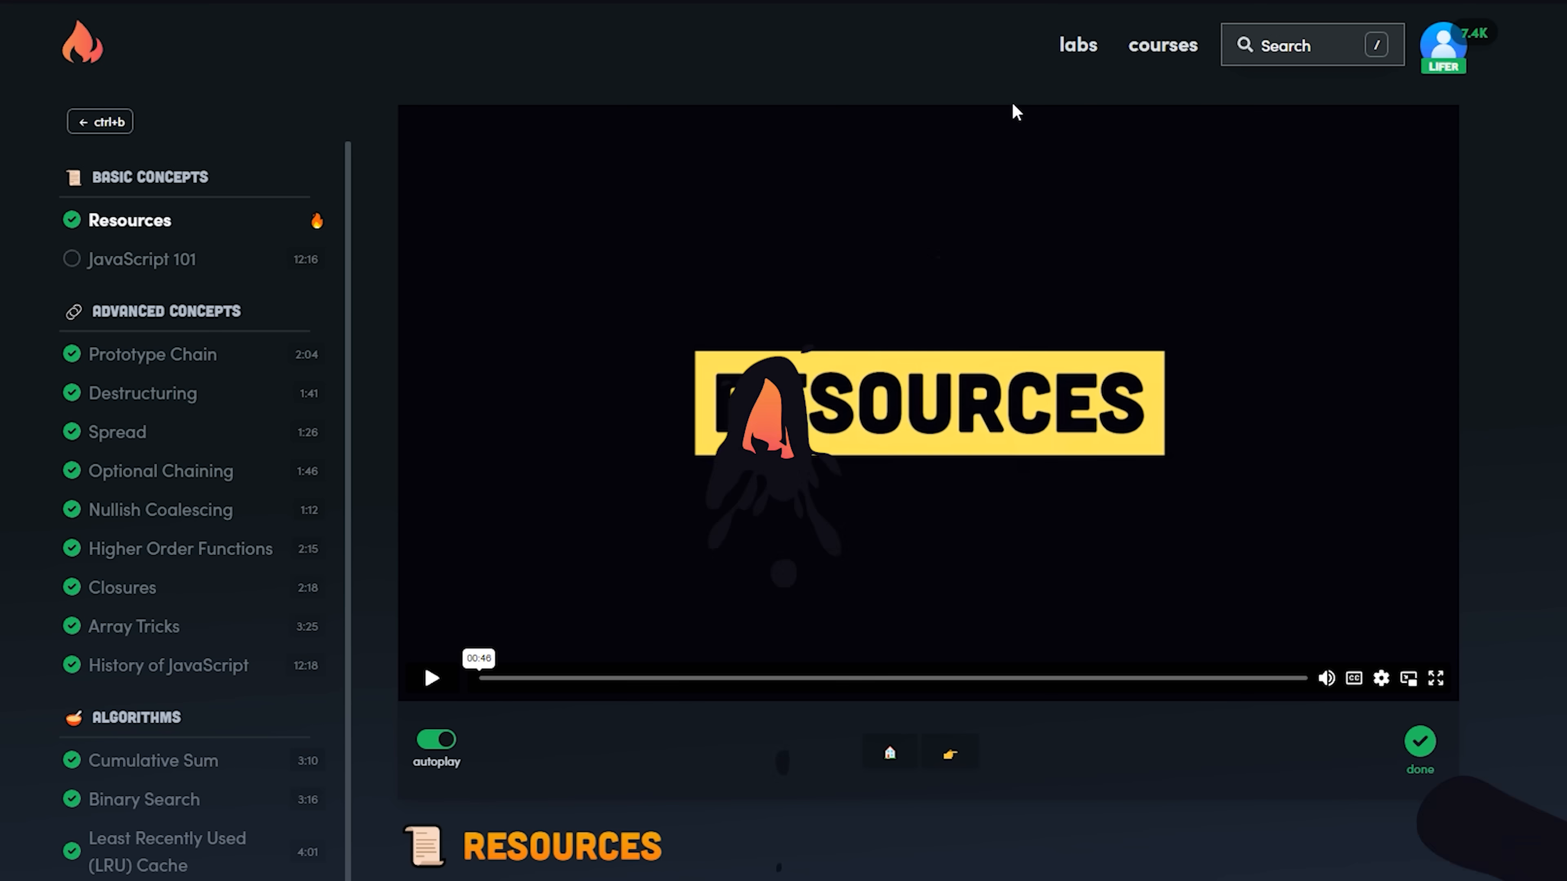Screen dimensions: 1567x881
Task: Click the flame icon on the Resources row
Action: 317,220
